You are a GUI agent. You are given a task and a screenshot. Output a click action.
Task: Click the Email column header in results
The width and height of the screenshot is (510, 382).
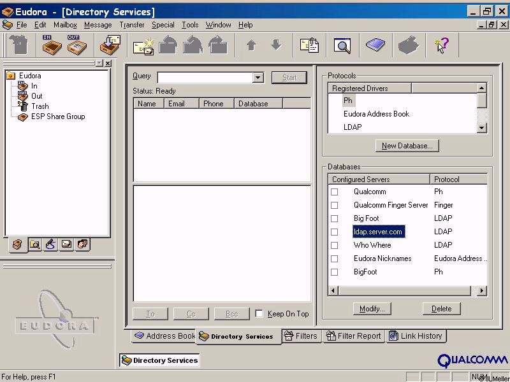click(x=182, y=104)
